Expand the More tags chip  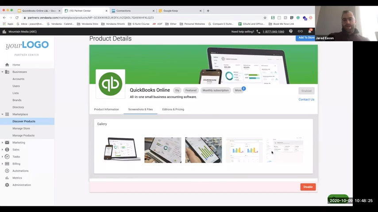pos(238,90)
